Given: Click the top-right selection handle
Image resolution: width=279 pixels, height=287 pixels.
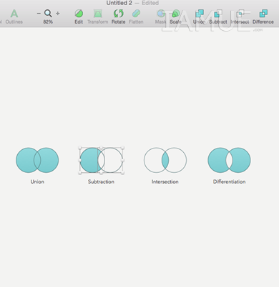Looking at the screenshot, I should coord(122,148).
